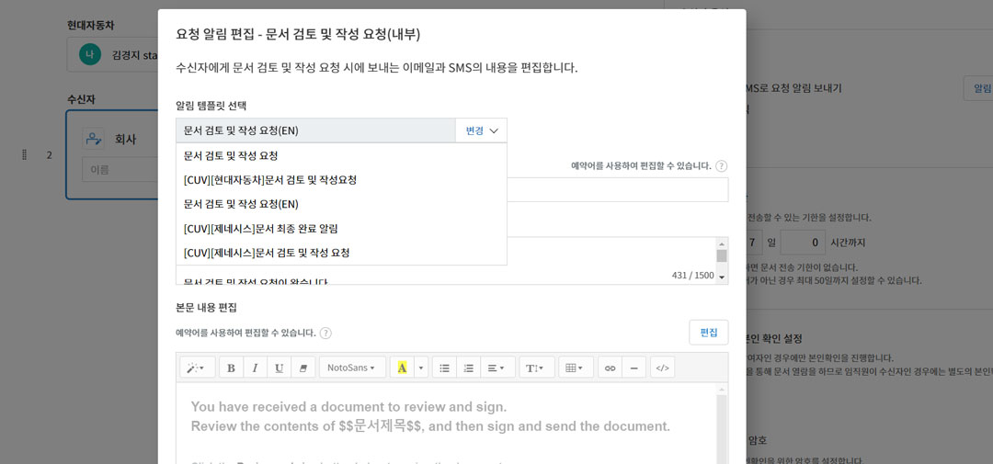The image size is (993, 464).
Task: Toggle underline formatting in the editor
Action: 279,368
